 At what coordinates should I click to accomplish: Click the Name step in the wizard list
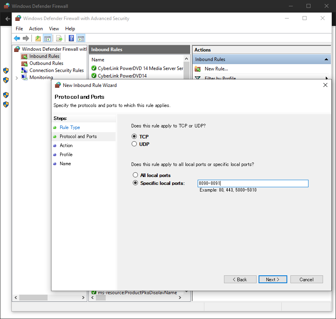point(65,164)
